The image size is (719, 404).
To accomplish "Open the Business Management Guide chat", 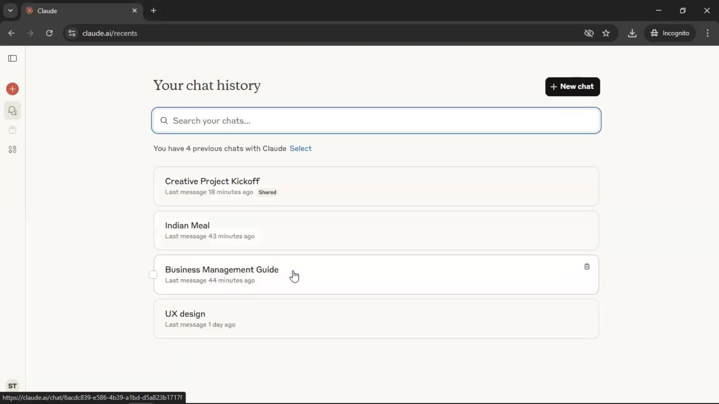I will point(376,275).
